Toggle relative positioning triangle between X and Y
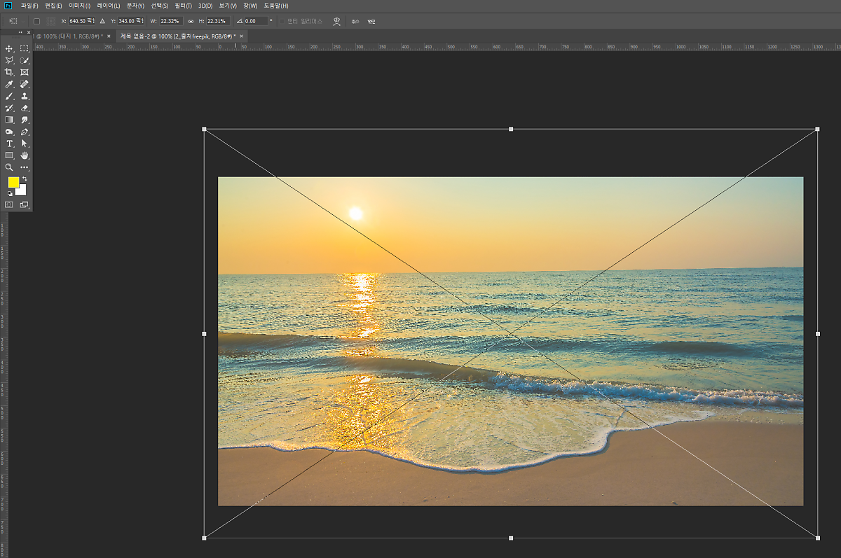This screenshot has width=841, height=558. click(x=102, y=21)
